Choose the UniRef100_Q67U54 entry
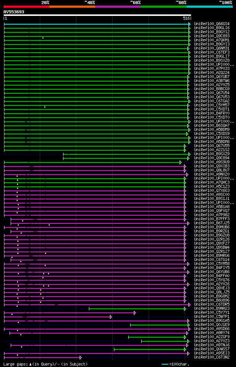236x367 pixels. click(212, 93)
